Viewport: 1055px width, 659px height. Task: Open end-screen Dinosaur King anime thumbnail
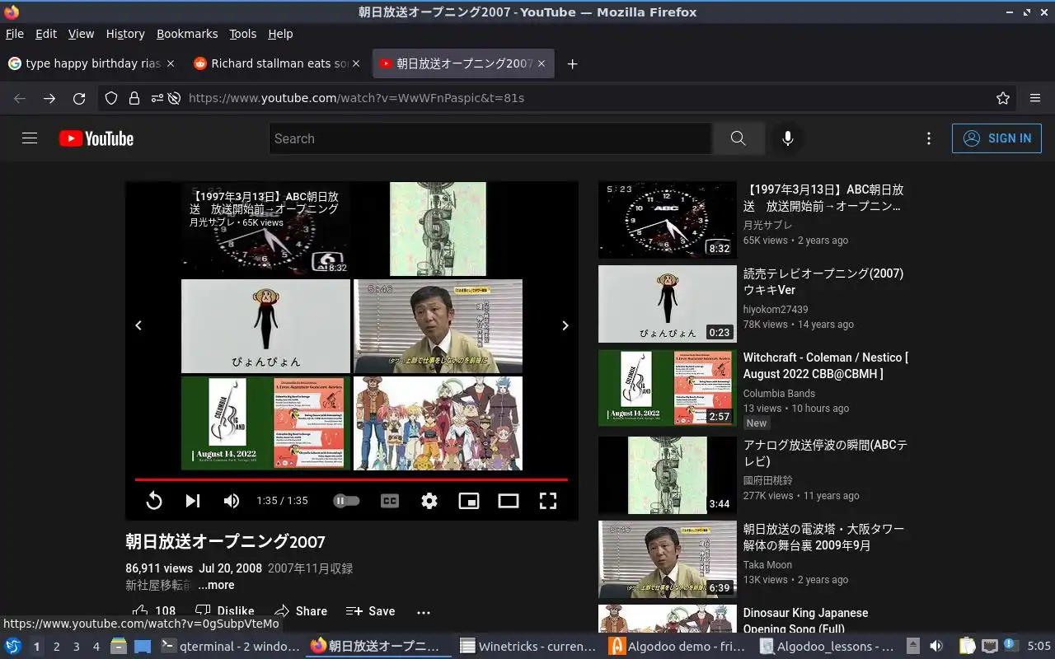(438, 423)
